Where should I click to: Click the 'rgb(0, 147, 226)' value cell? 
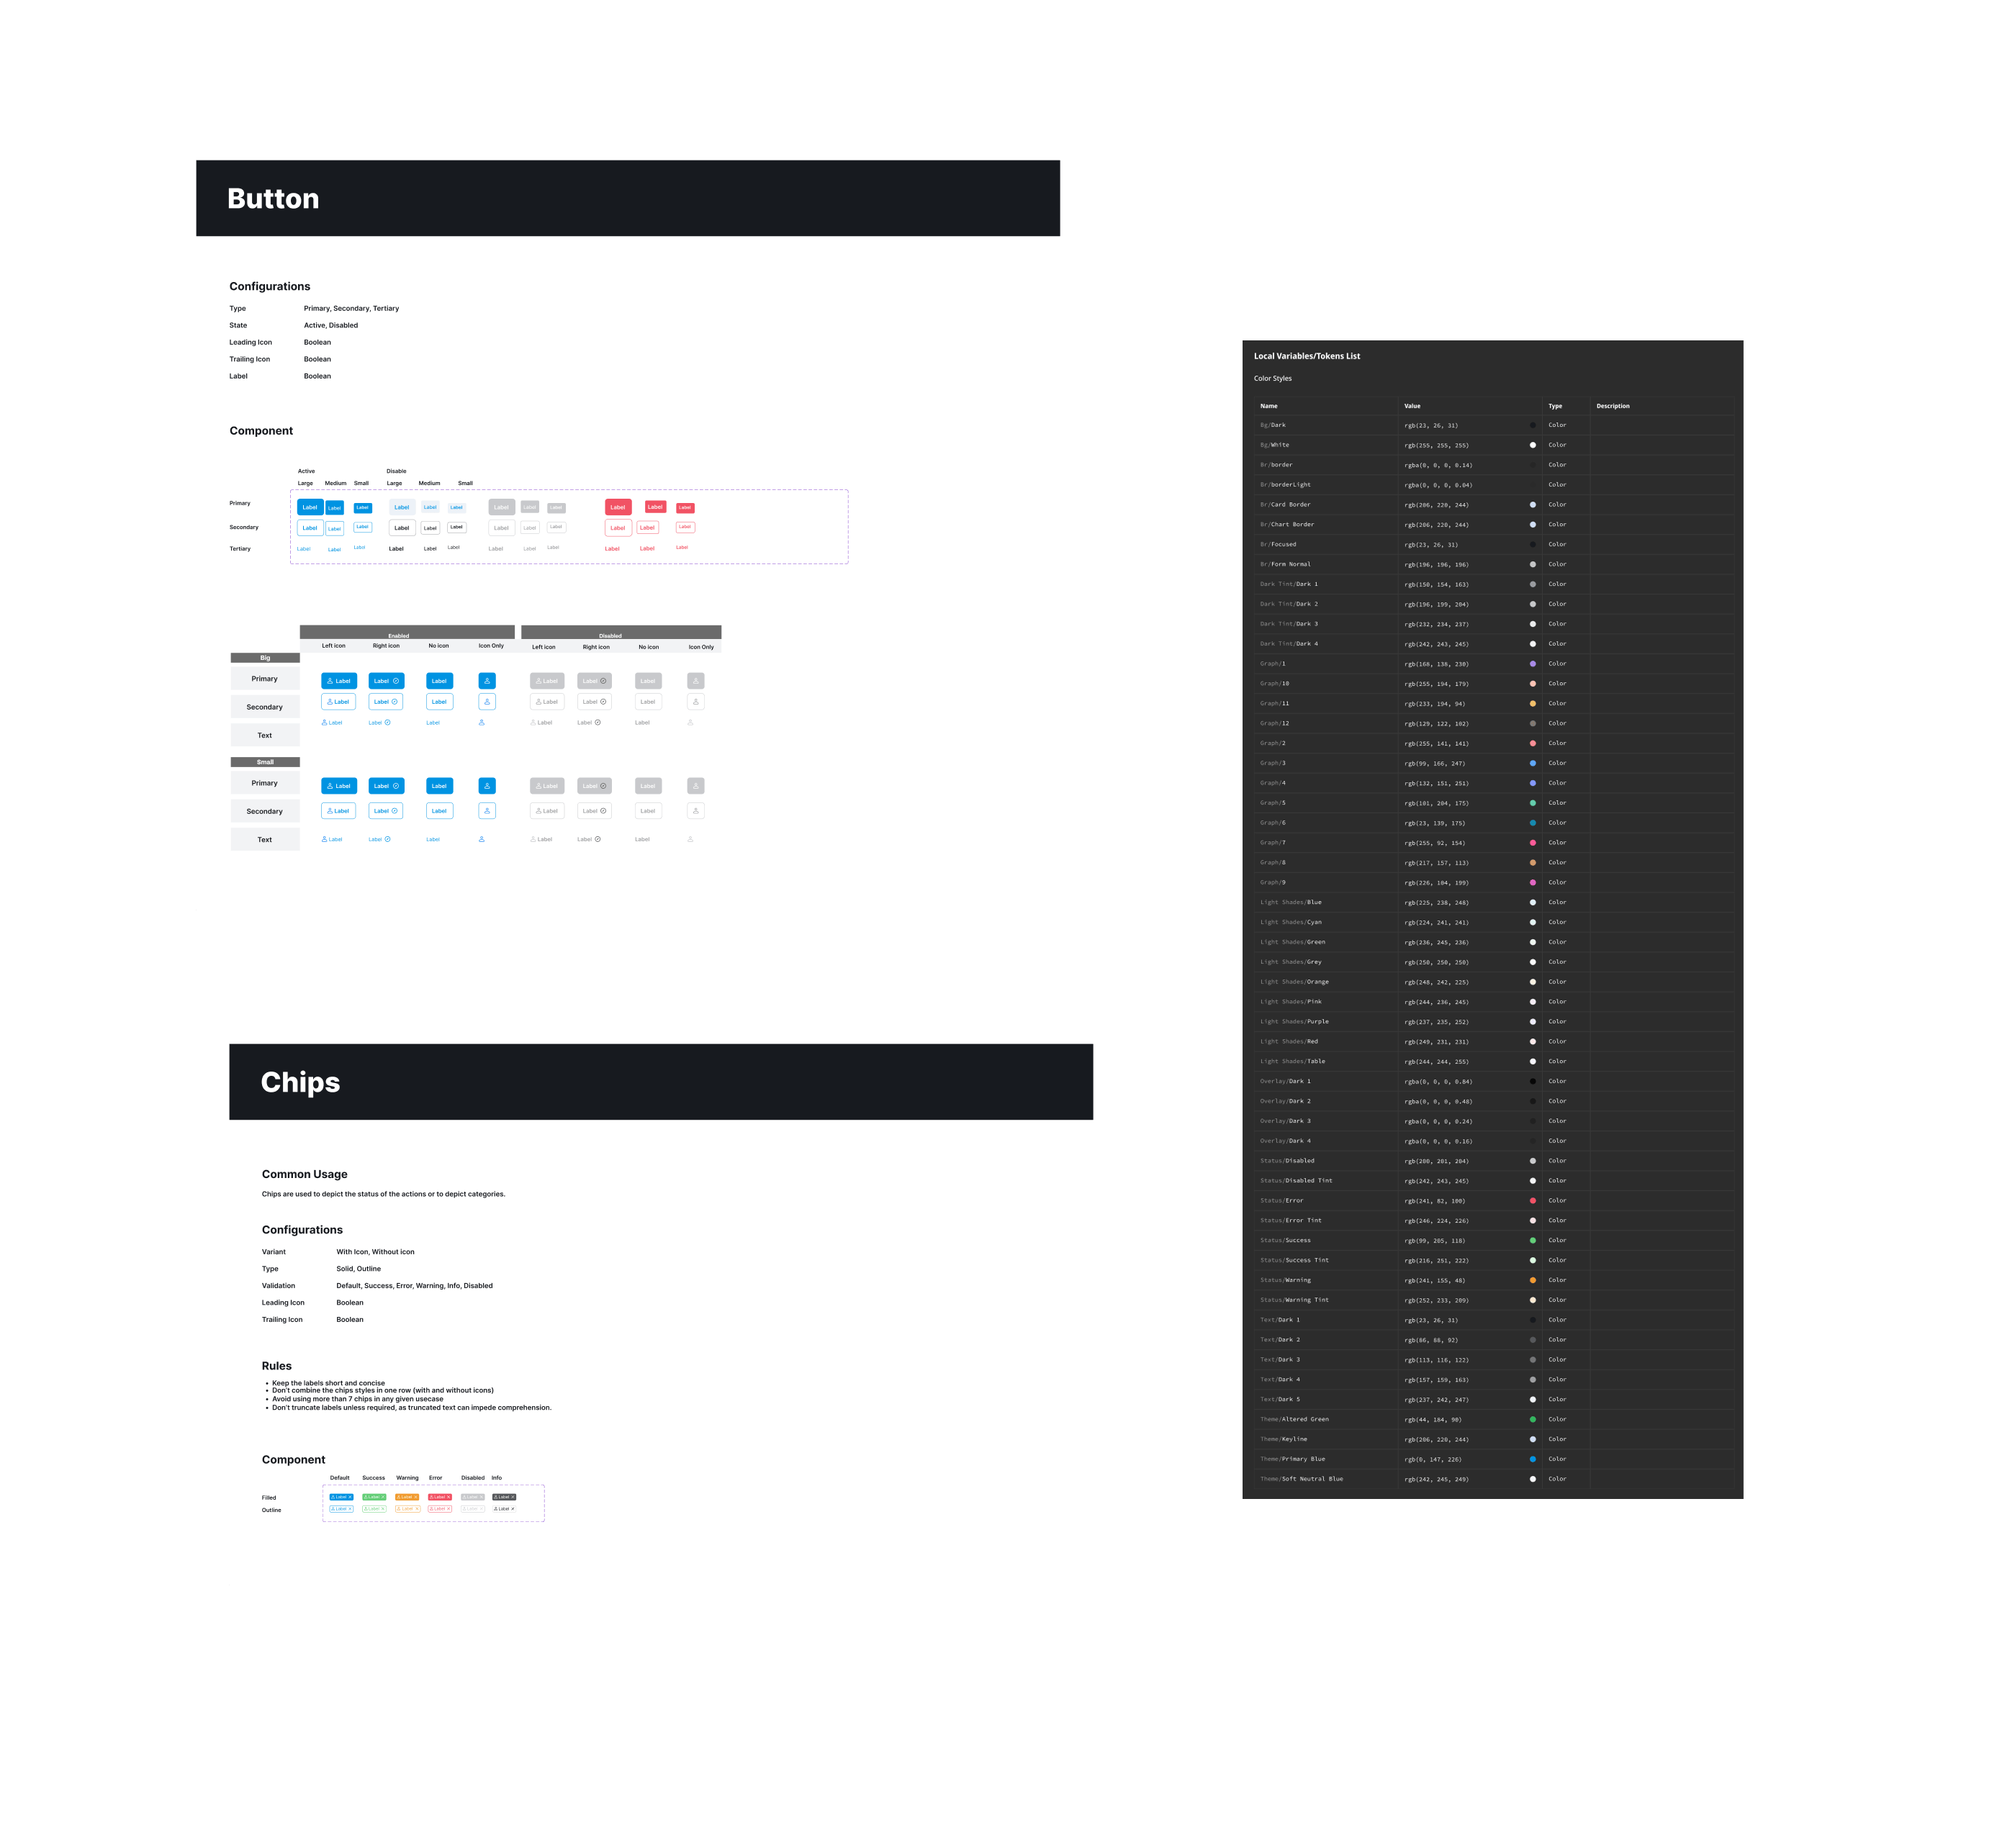click(1470, 1459)
